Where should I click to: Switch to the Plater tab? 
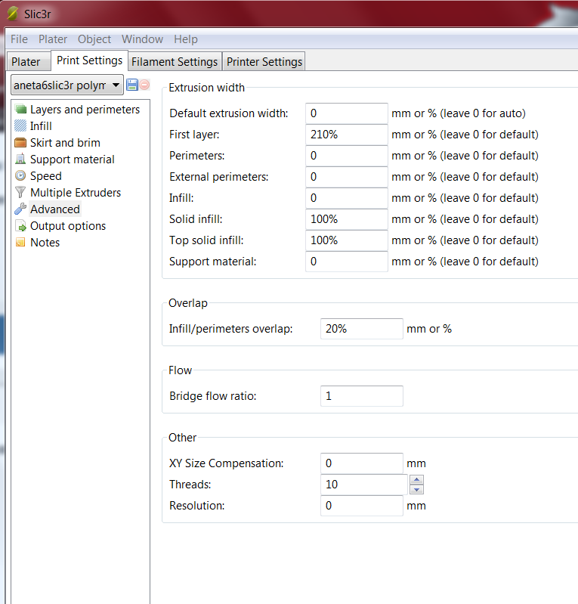coord(29,62)
